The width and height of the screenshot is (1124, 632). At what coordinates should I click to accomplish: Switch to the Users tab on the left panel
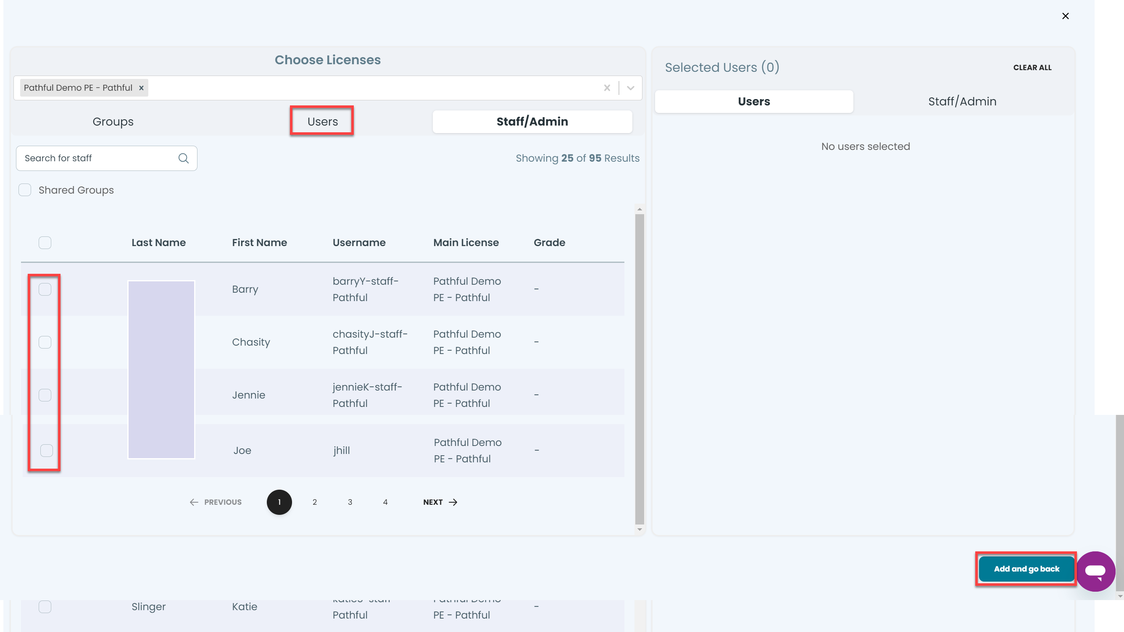click(322, 122)
